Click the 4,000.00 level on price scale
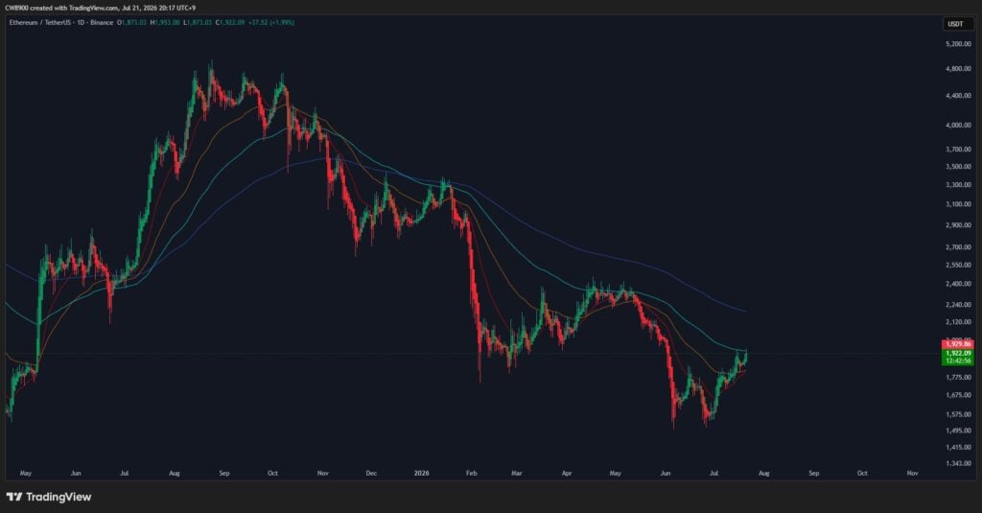 tap(958, 125)
